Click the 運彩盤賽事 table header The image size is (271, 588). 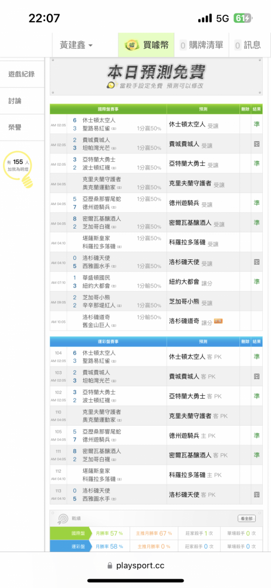pyautogui.click(x=108, y=342)
